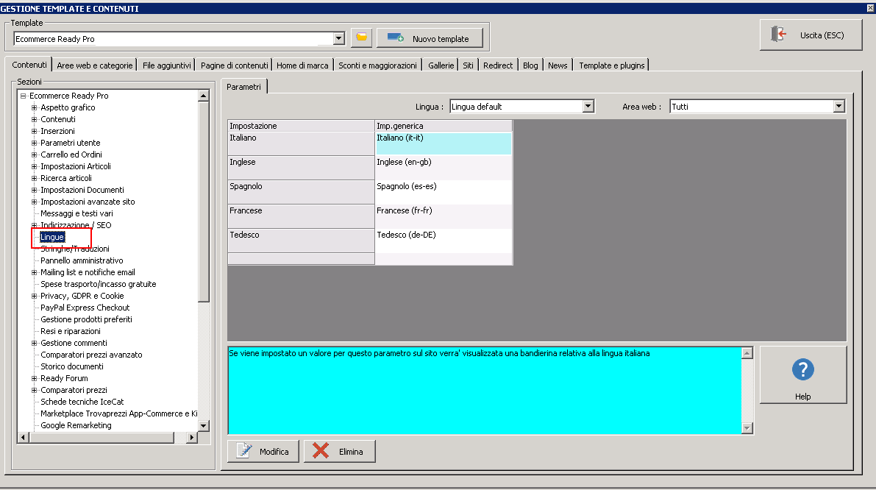Expand the Impostazioni Documenti node
Screen dimensions: 876x490
[34, 189]
